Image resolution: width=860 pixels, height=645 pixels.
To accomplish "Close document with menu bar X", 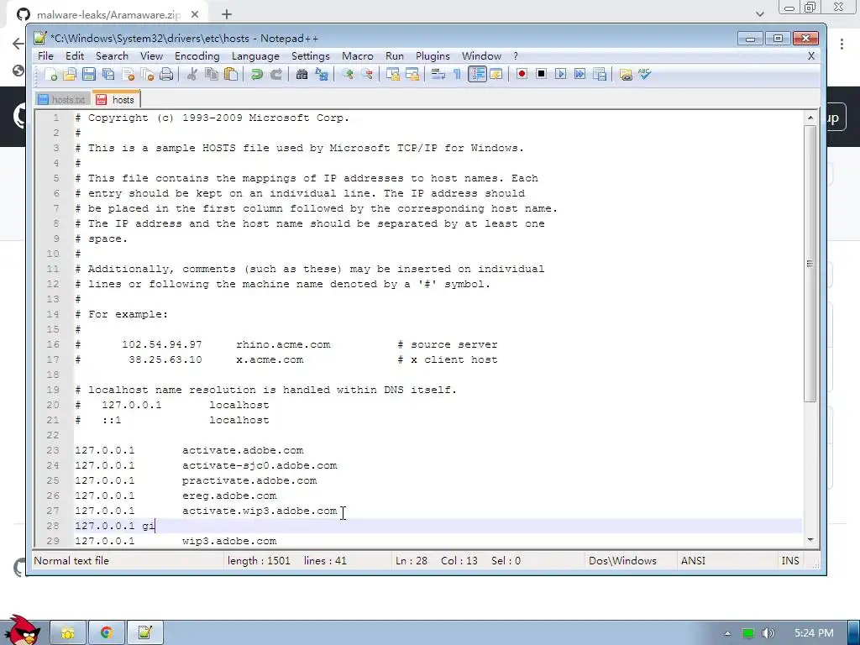I will tap(811, 56).
